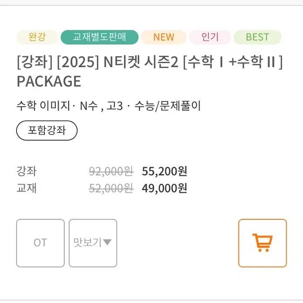Click the 강좌 price row label
303x303 pixels.
click(x=27, y=172)
